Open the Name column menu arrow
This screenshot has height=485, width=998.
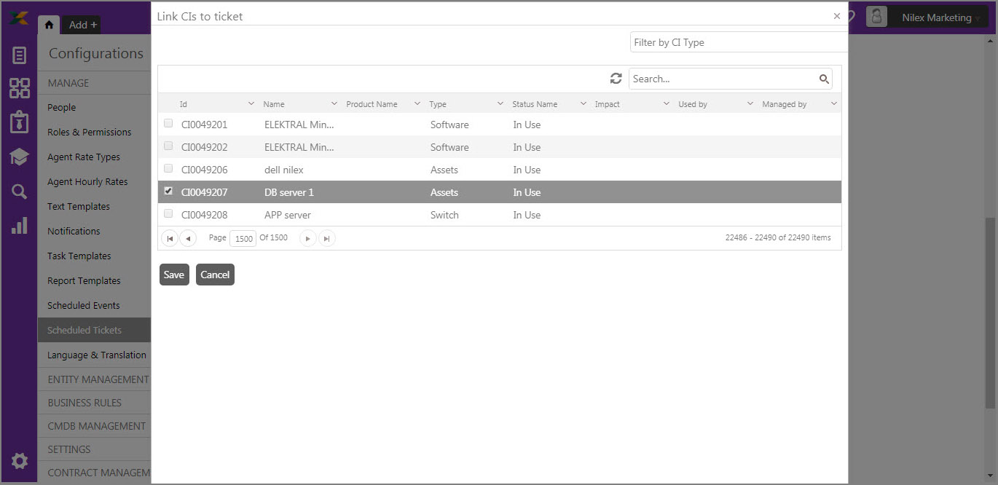pos(334,103)
